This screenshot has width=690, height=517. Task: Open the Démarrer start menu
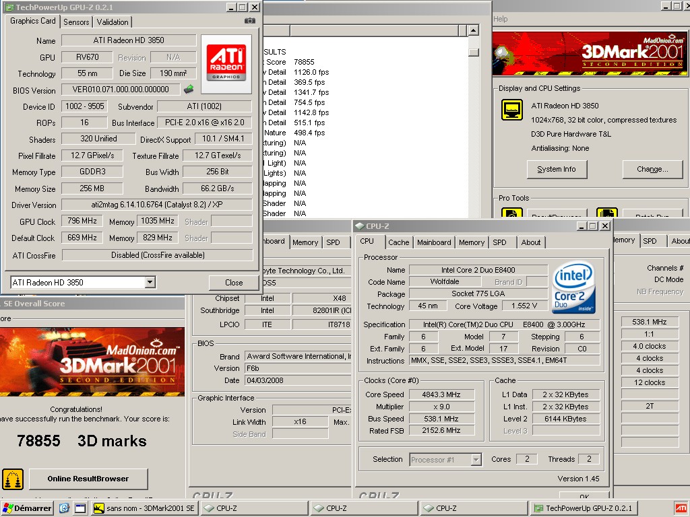27,508
